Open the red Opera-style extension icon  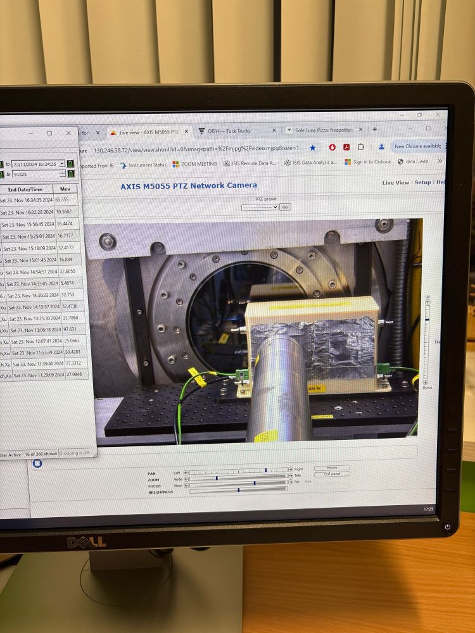332,147
